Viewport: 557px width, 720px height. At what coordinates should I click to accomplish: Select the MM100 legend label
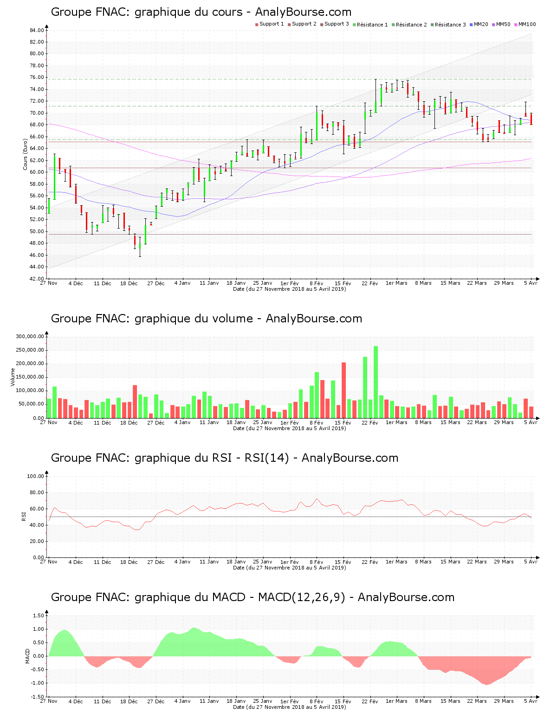click(527, 24)
